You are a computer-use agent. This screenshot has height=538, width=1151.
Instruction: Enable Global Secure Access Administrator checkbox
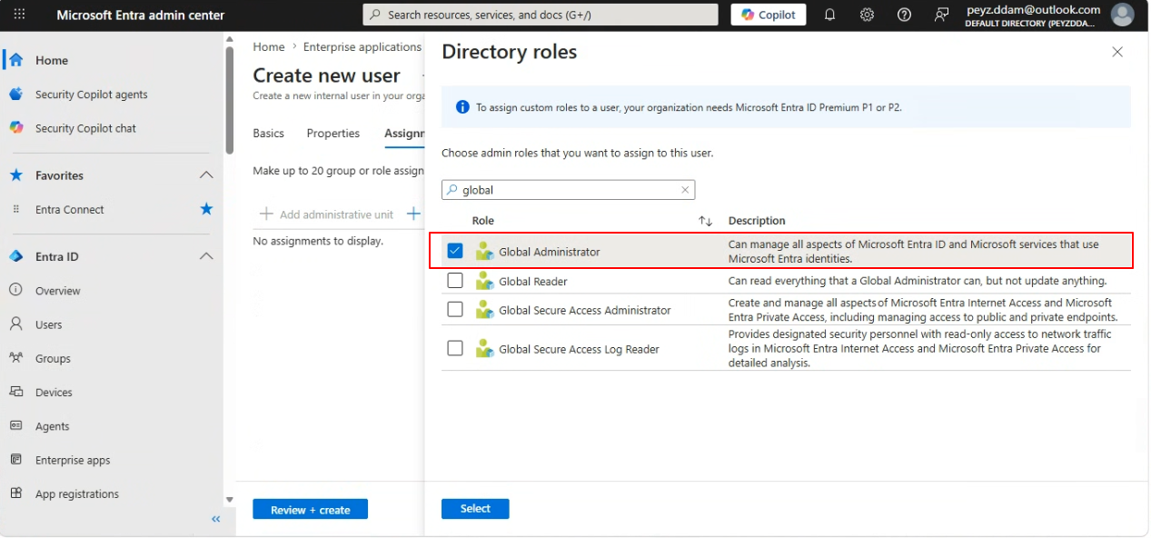pos(455,310)
